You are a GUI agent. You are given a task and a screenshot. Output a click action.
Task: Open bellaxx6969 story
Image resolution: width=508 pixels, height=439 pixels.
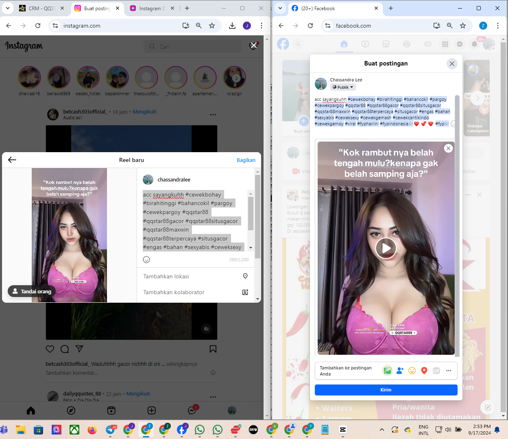pos(59,78)
